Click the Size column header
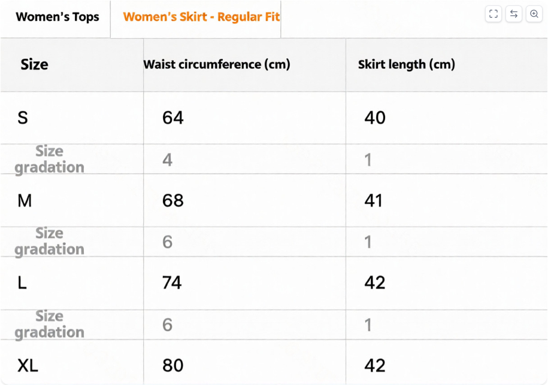 click(x=34, y=65)
